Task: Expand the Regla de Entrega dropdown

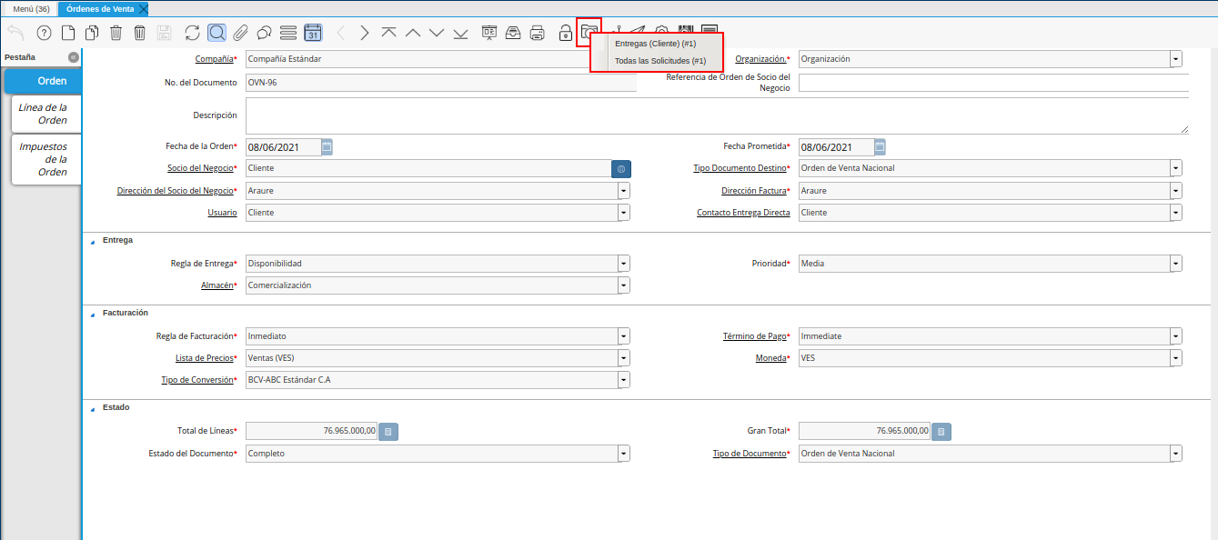Action: (x=623, y=264)
